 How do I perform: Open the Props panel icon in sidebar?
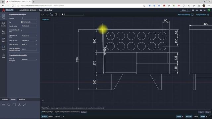point(3,16)
